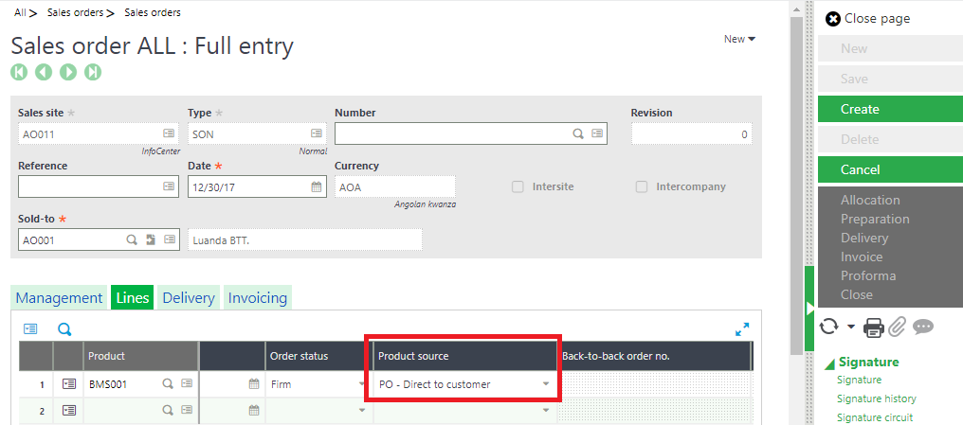The image size is (963, 425).
Task: Open the Product source dropdown on line 1
Action: [x=546, y=384]
